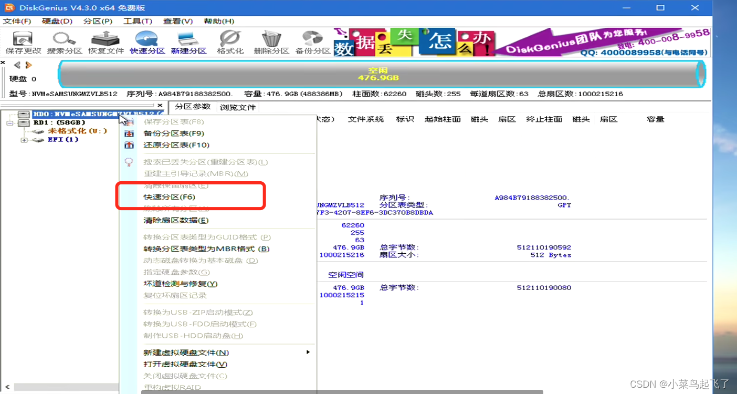Click the 文件系统 column header
This screenshot has width=737, height=394.
pyautogui.click(x=366, y=119)
